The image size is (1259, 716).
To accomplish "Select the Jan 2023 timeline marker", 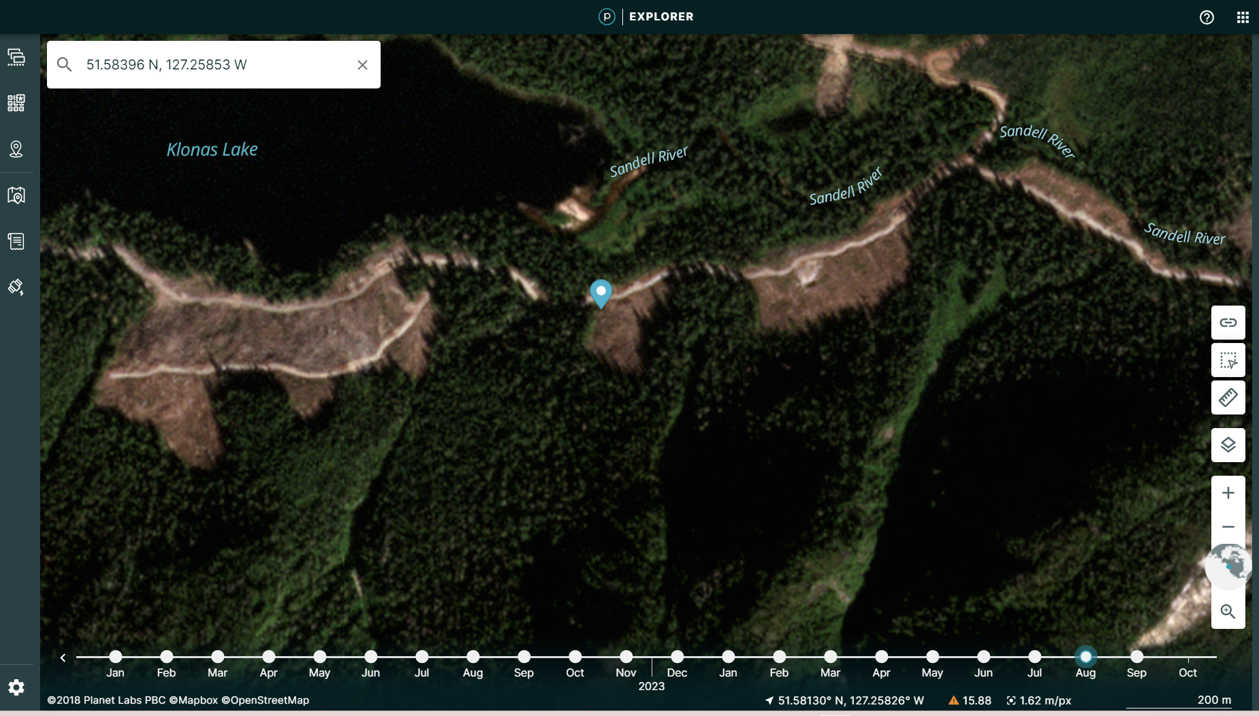I will coord(729,657).
